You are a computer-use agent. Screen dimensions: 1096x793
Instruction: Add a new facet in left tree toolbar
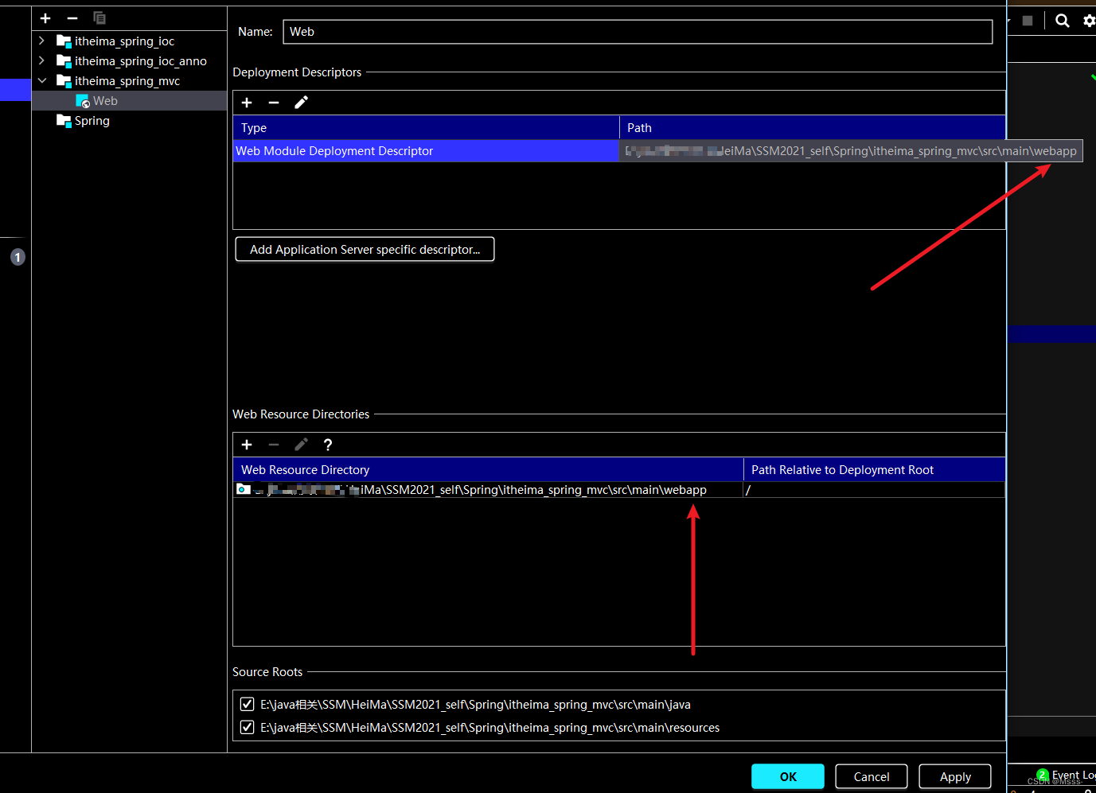[x=45, y=17]
